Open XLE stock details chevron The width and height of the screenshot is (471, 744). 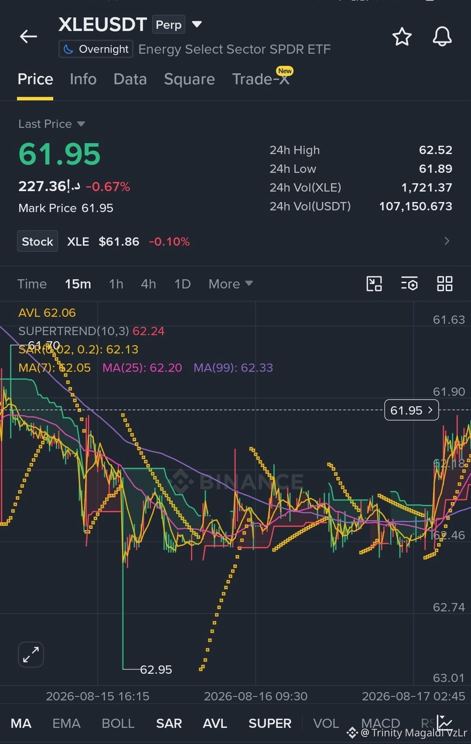pos(447,241)
